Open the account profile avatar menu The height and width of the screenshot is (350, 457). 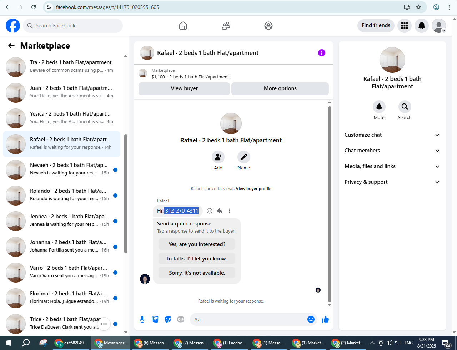439,26
